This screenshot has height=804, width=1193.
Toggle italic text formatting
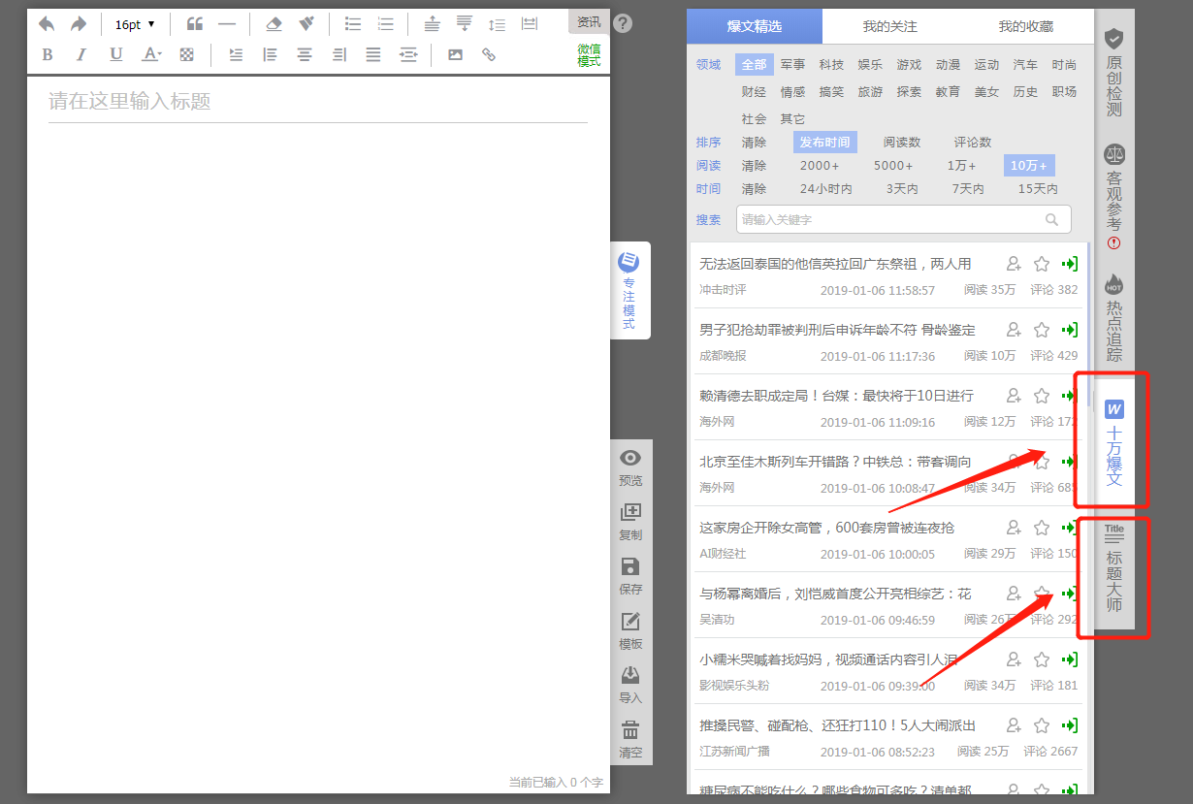[81, 55]
